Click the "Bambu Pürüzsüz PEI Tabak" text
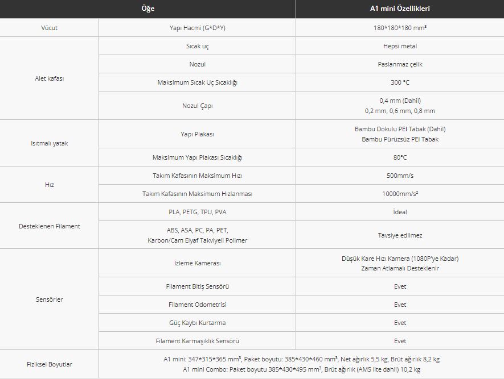504x379 pixels. click(400, 139)
